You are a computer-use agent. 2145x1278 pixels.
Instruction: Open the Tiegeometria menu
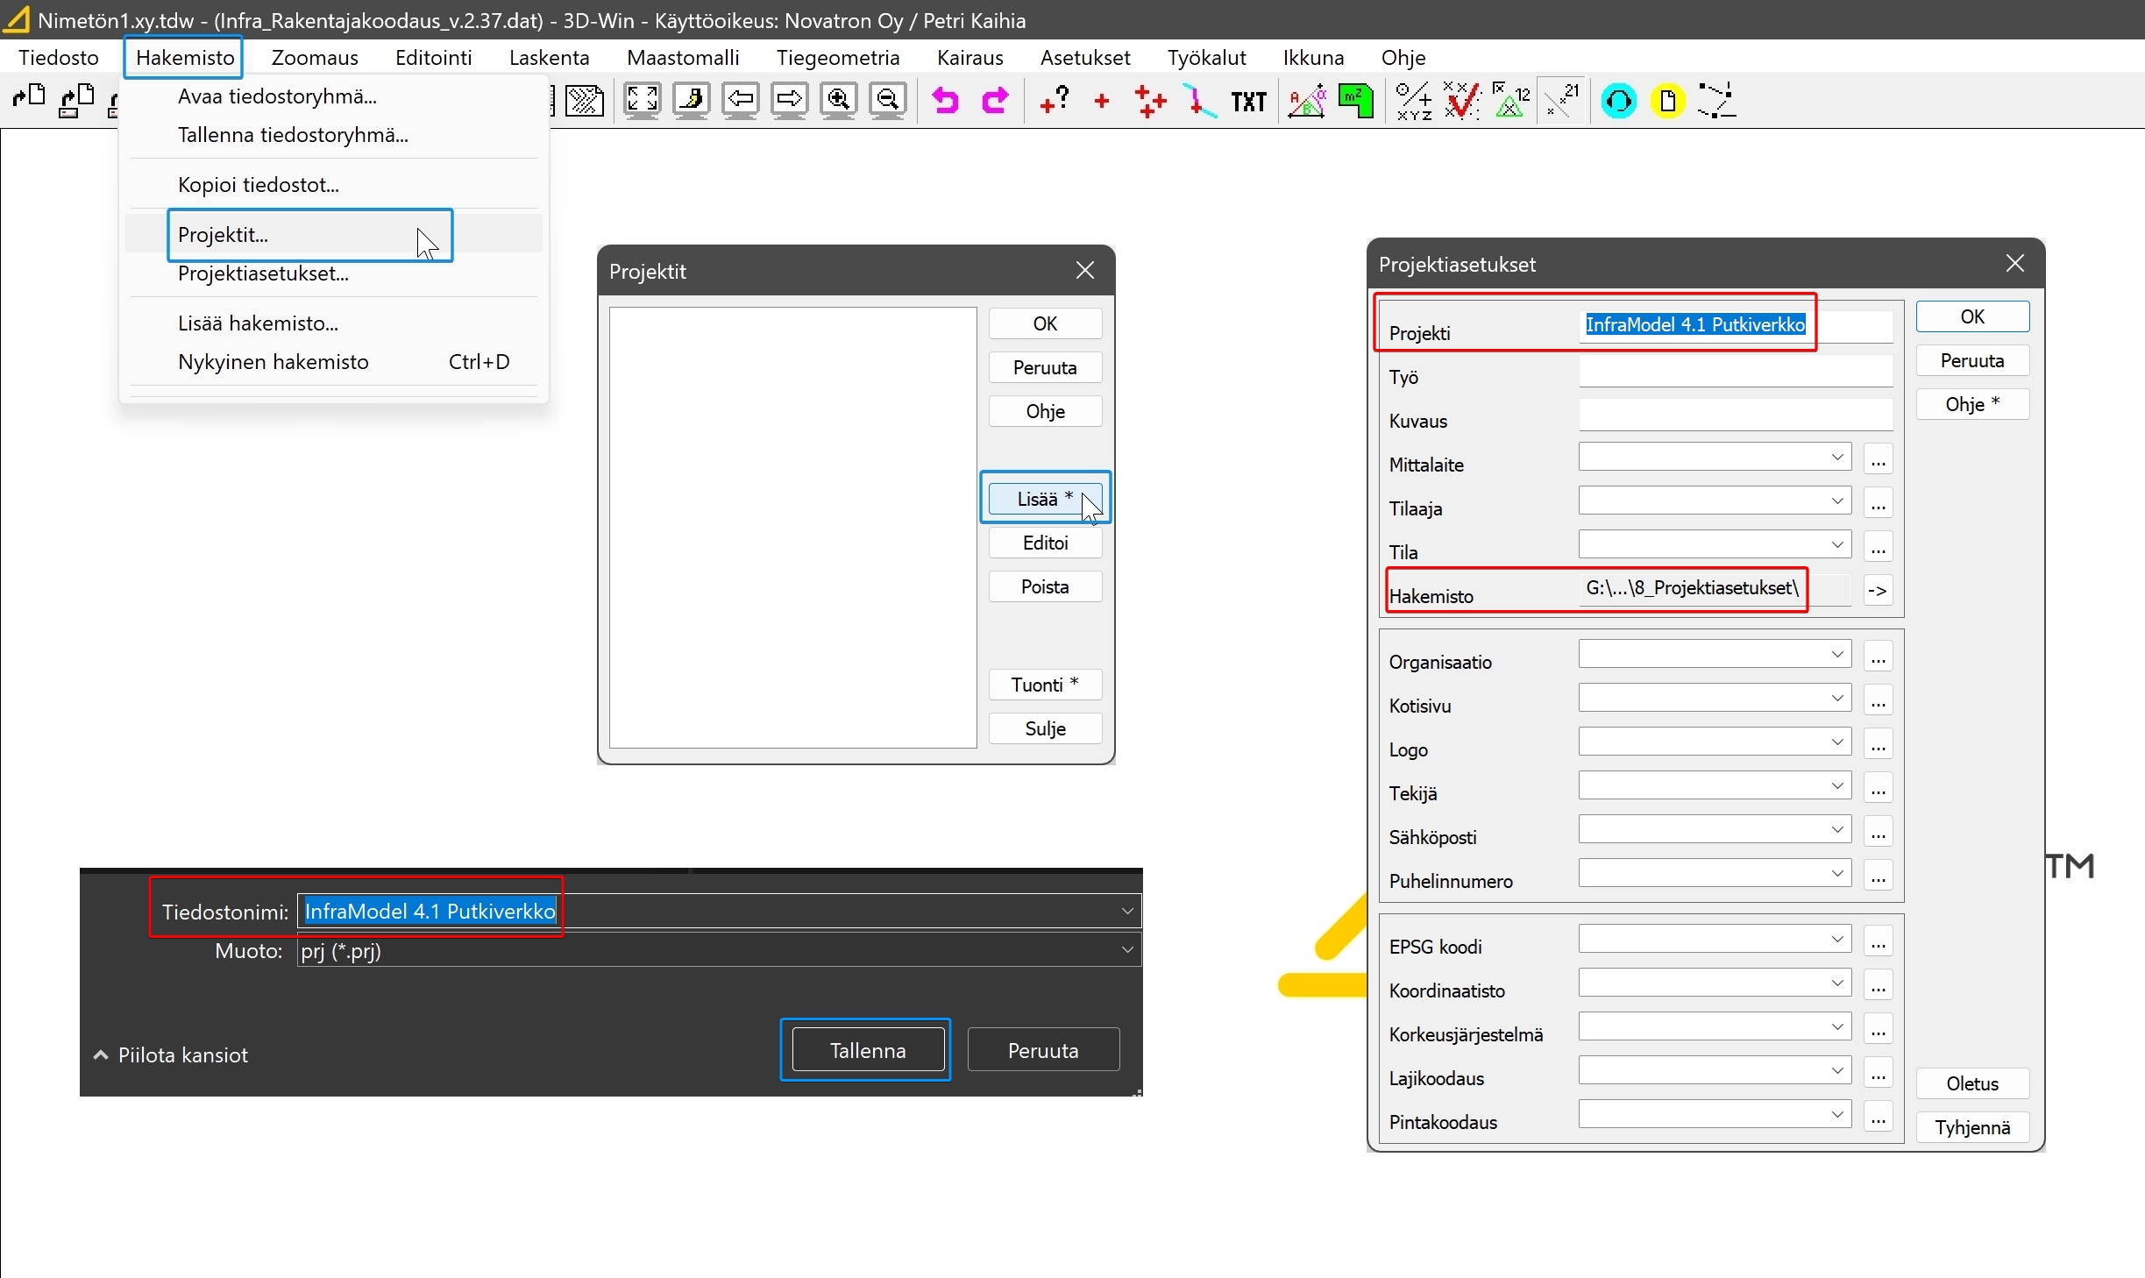pyautogui.click(x=838, y=57)
